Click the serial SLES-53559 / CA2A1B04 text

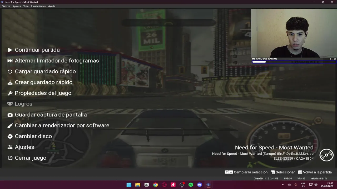click(x=294, y=159)
